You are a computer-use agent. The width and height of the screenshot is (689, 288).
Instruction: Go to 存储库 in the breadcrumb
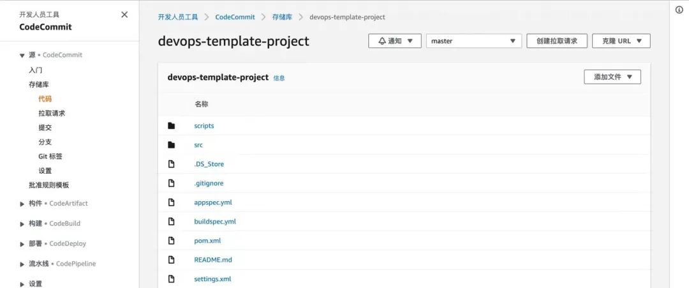coord(282,17)
